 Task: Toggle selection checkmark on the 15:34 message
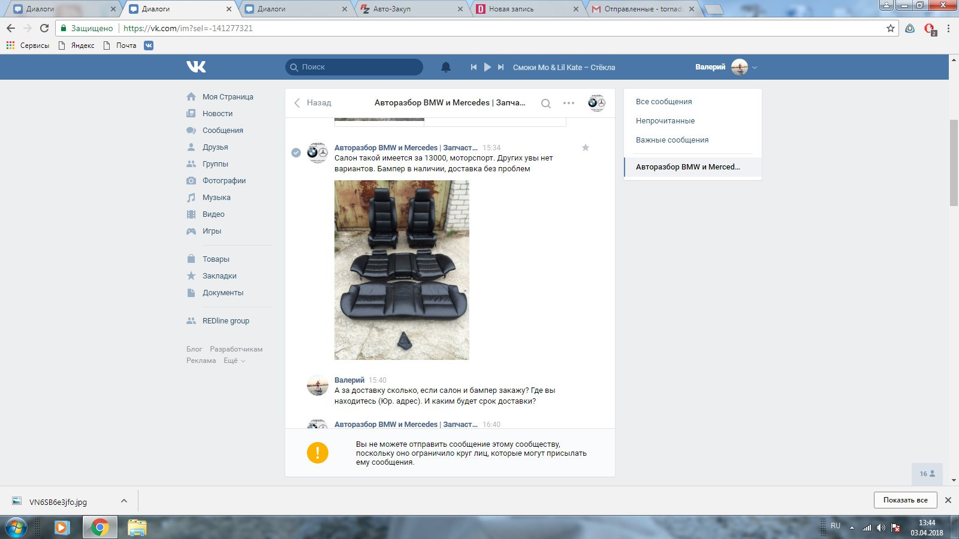pos(296,153)
